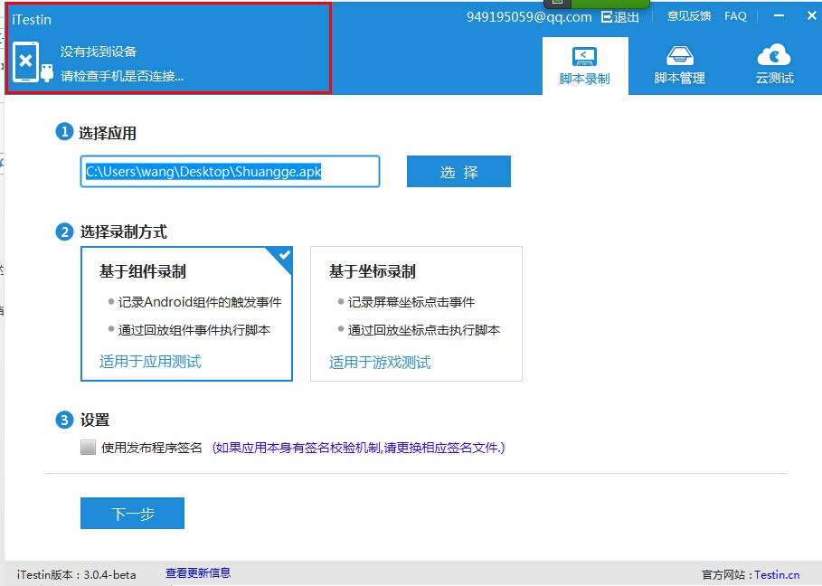The height and width of the screenshot is (586, 822).
Task: Select the 基于坐标录制 recording card
Action: coord(416,314)
